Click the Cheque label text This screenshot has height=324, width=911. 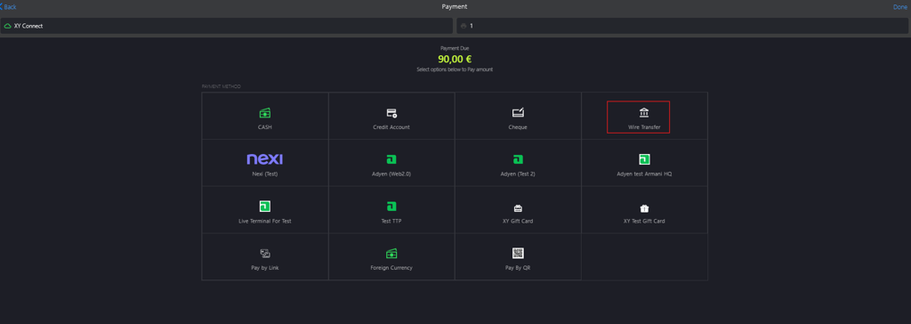518,126
